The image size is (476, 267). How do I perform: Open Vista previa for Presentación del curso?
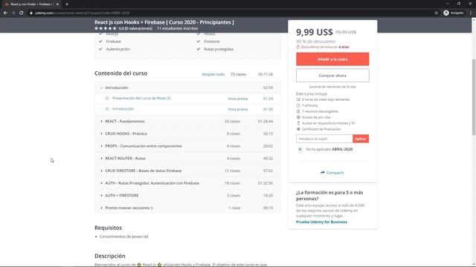[238, 99]
